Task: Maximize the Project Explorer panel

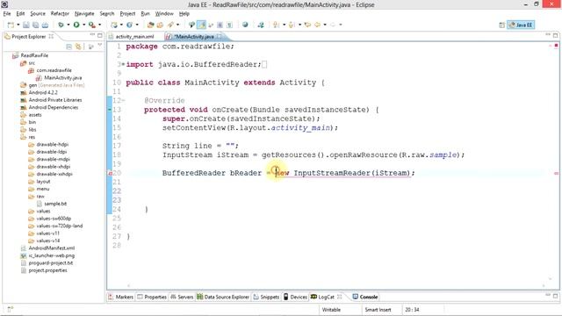Action: pyautogui.click(x=100, y=35)
